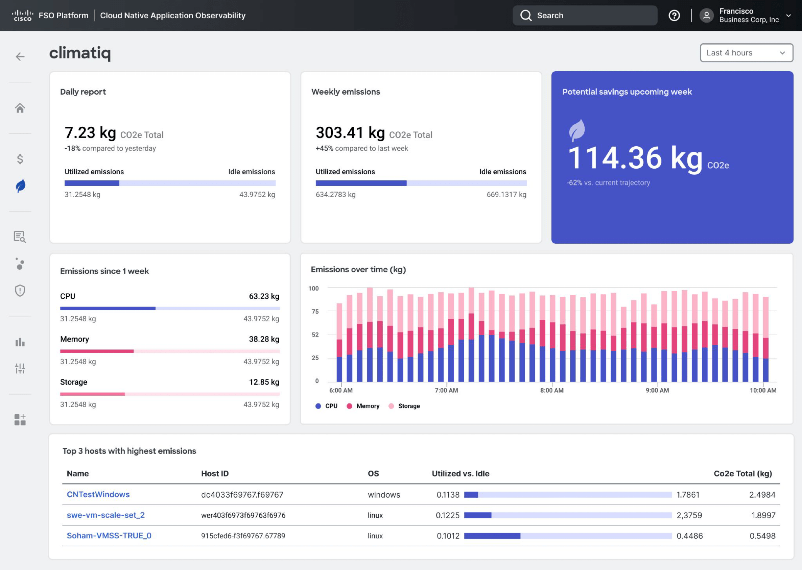This screenshot has height=570, width=802.
Task: Open the CNTestWindows host link
Action: [x=98, y=494]
